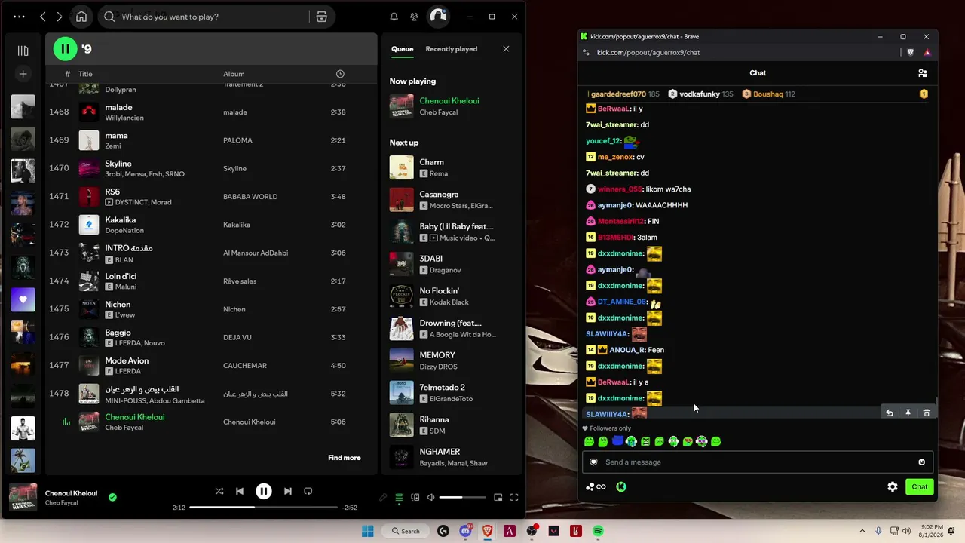Pin the highlighted chat message
Screen dimensions: 965x543
(x=908, y=413)
